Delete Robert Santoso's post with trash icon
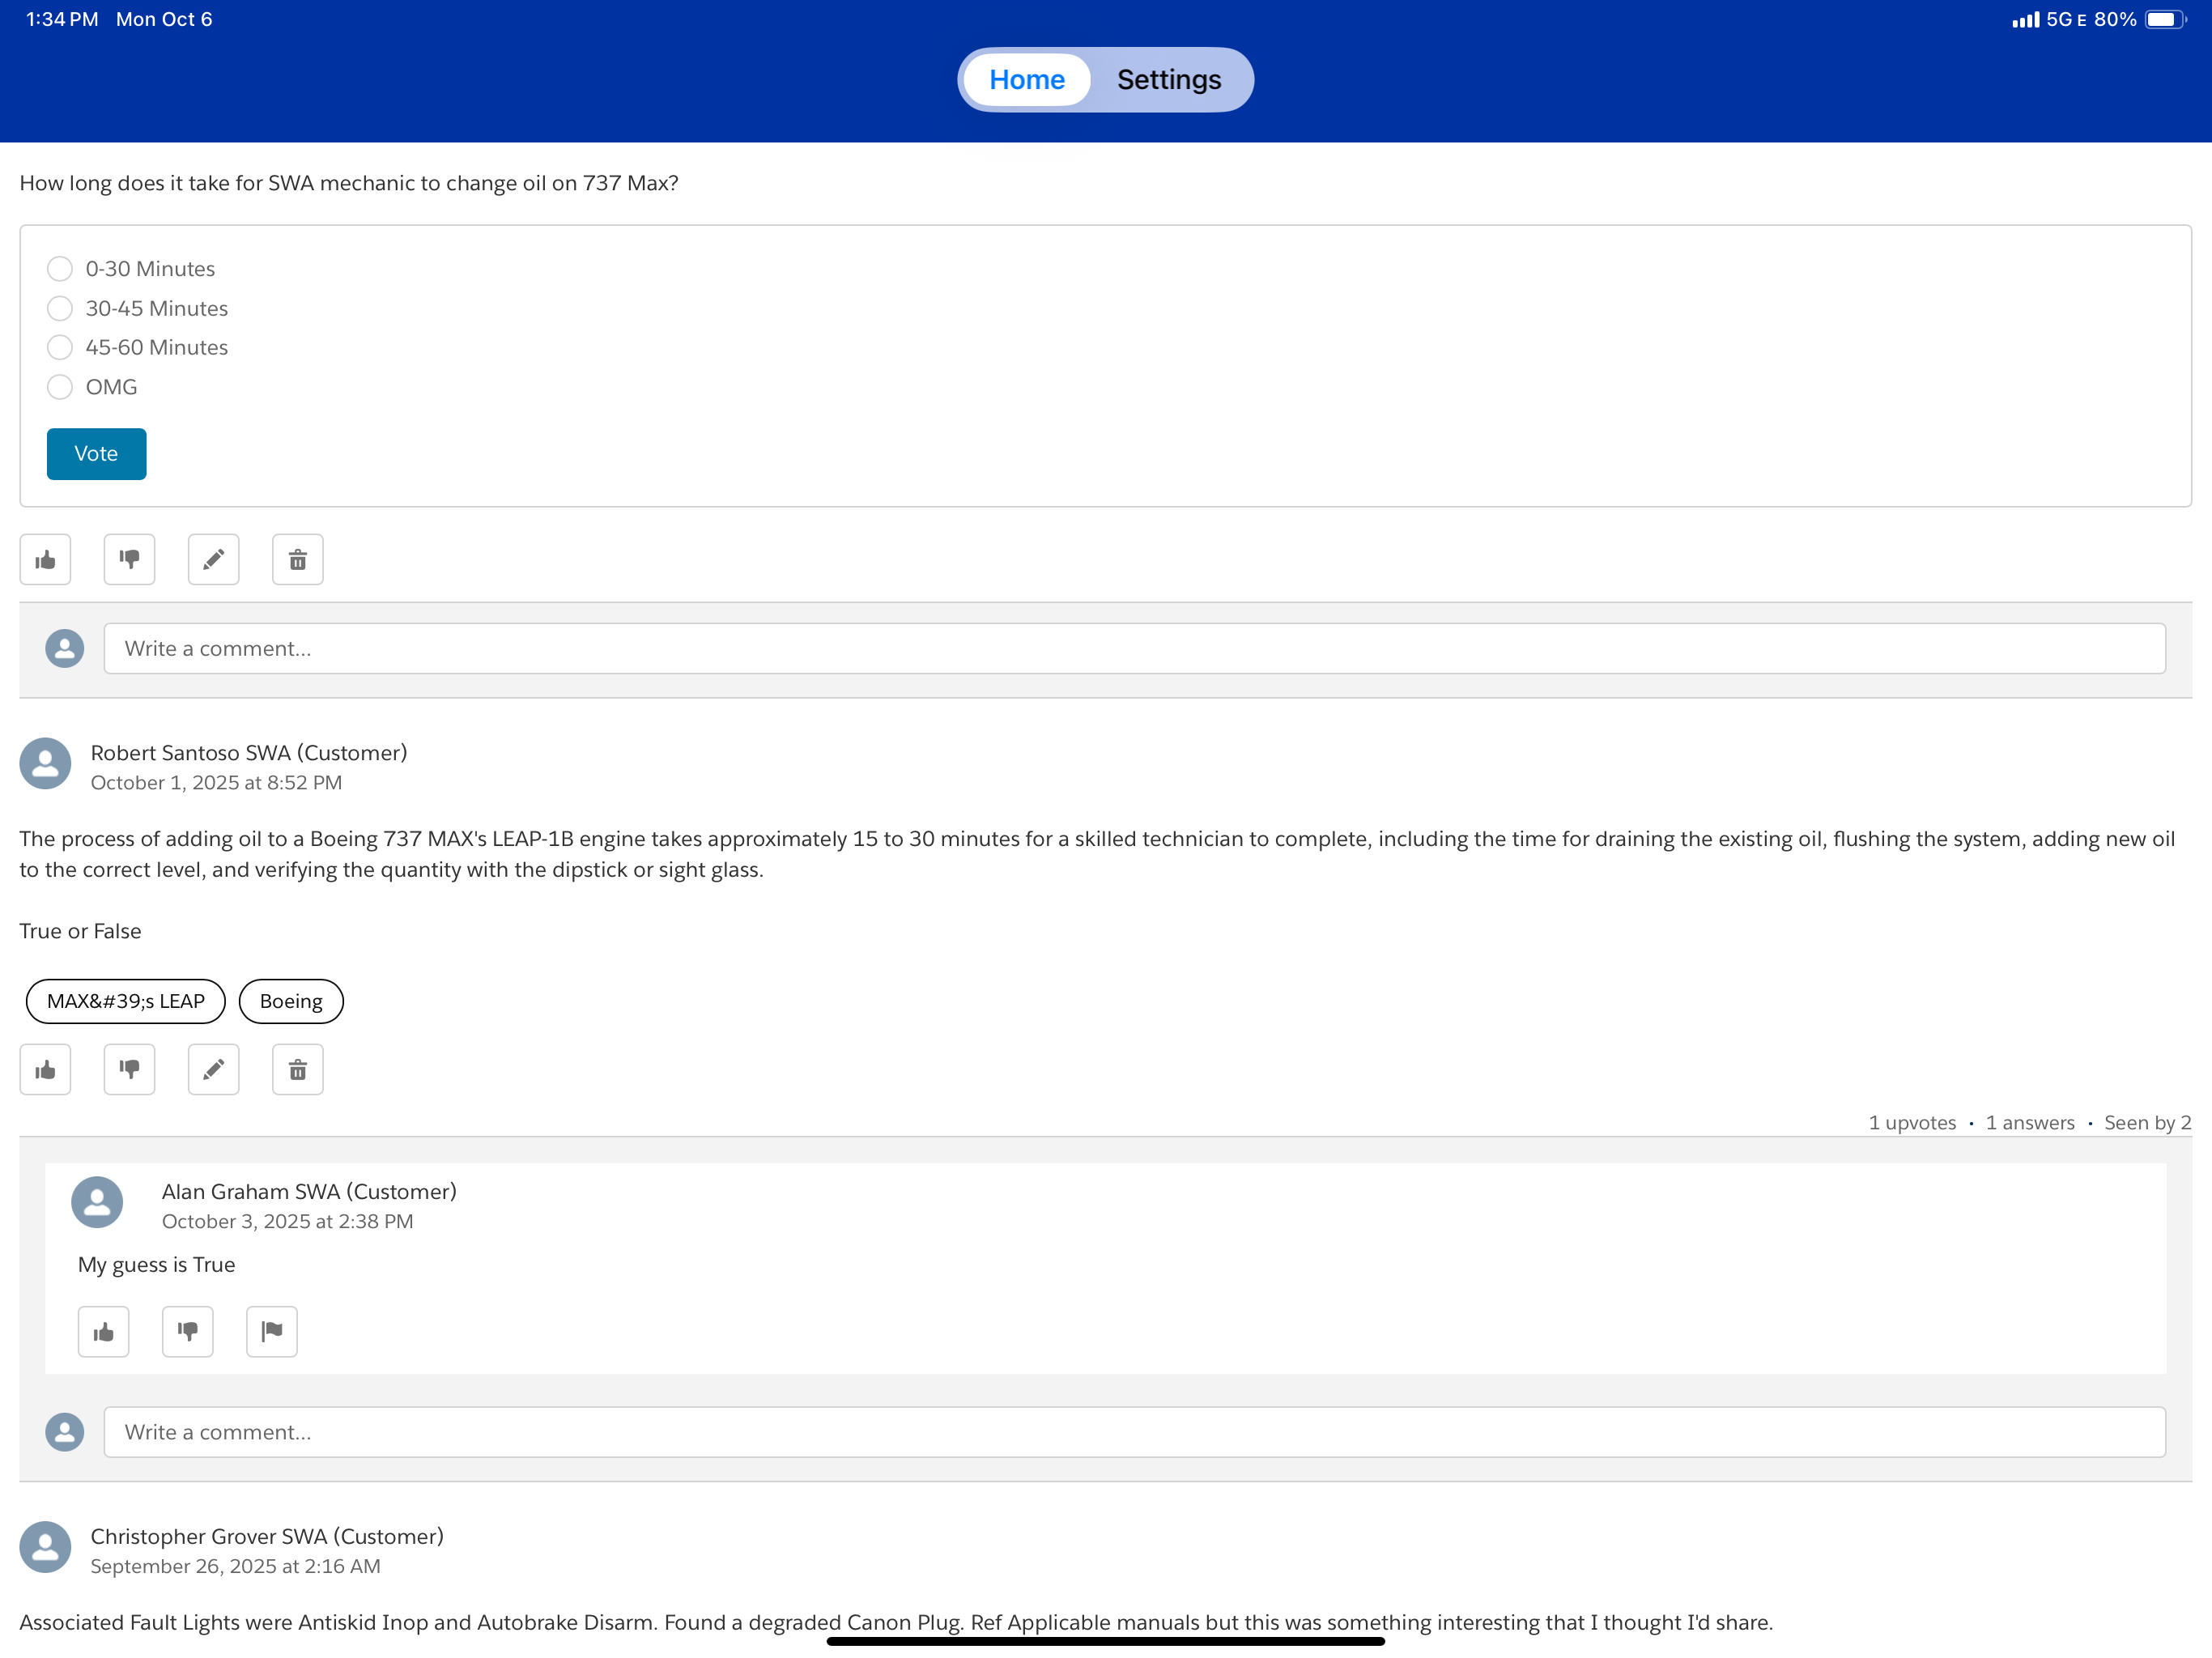Image resolution: width=2212 pixels, height=1658 pixels. tap(298, 1070)
